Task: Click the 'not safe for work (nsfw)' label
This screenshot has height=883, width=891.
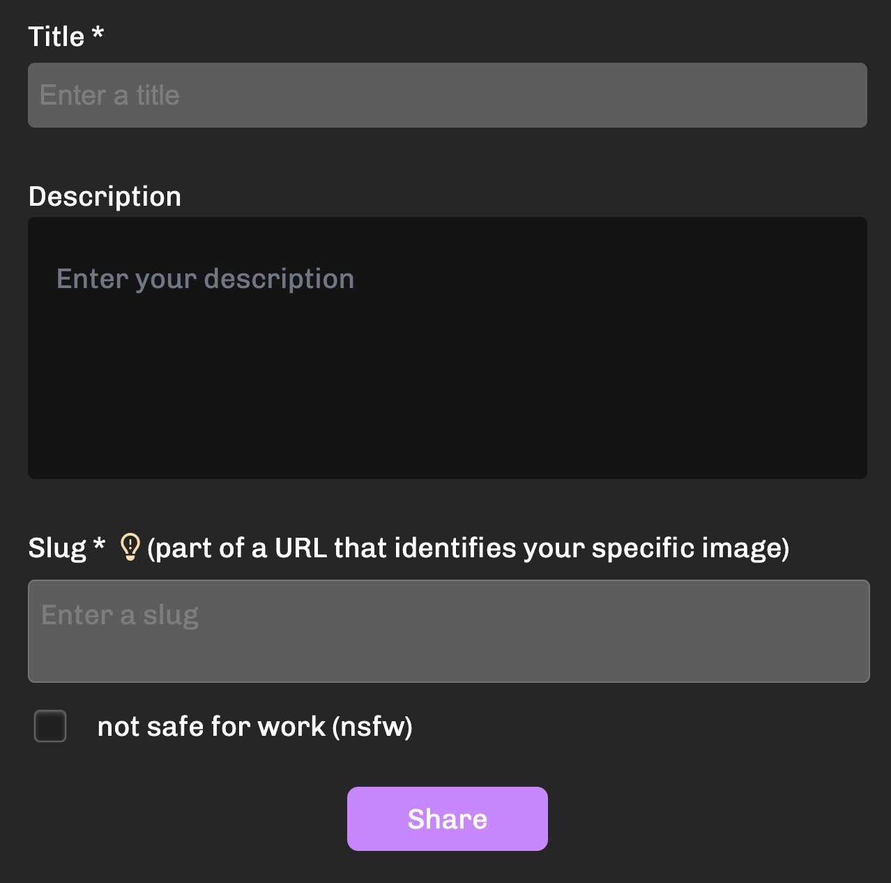Action: (x=254, y=725)
